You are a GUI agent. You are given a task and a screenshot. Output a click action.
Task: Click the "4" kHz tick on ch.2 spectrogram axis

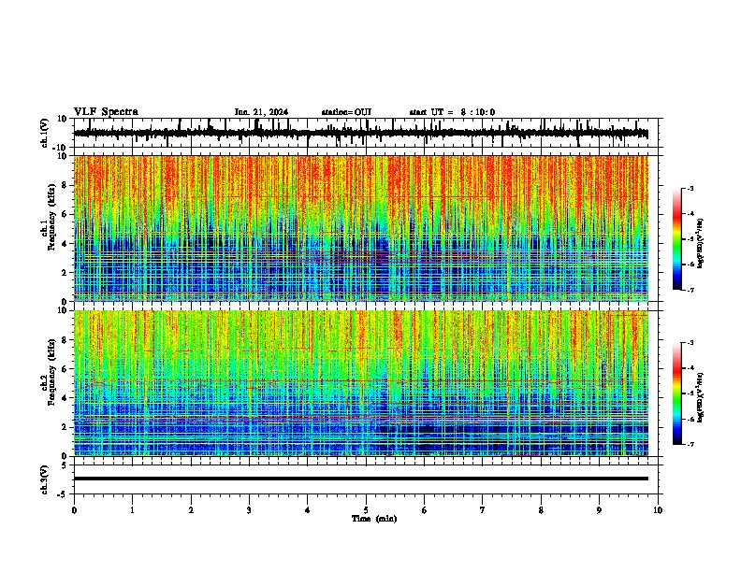pyautogui.click(x=65, y=398)
